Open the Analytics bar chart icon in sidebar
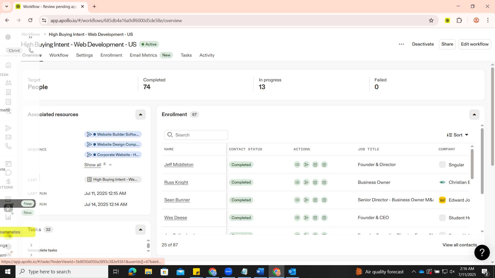The width and height of the screenshot is (495, 278). 8,217
